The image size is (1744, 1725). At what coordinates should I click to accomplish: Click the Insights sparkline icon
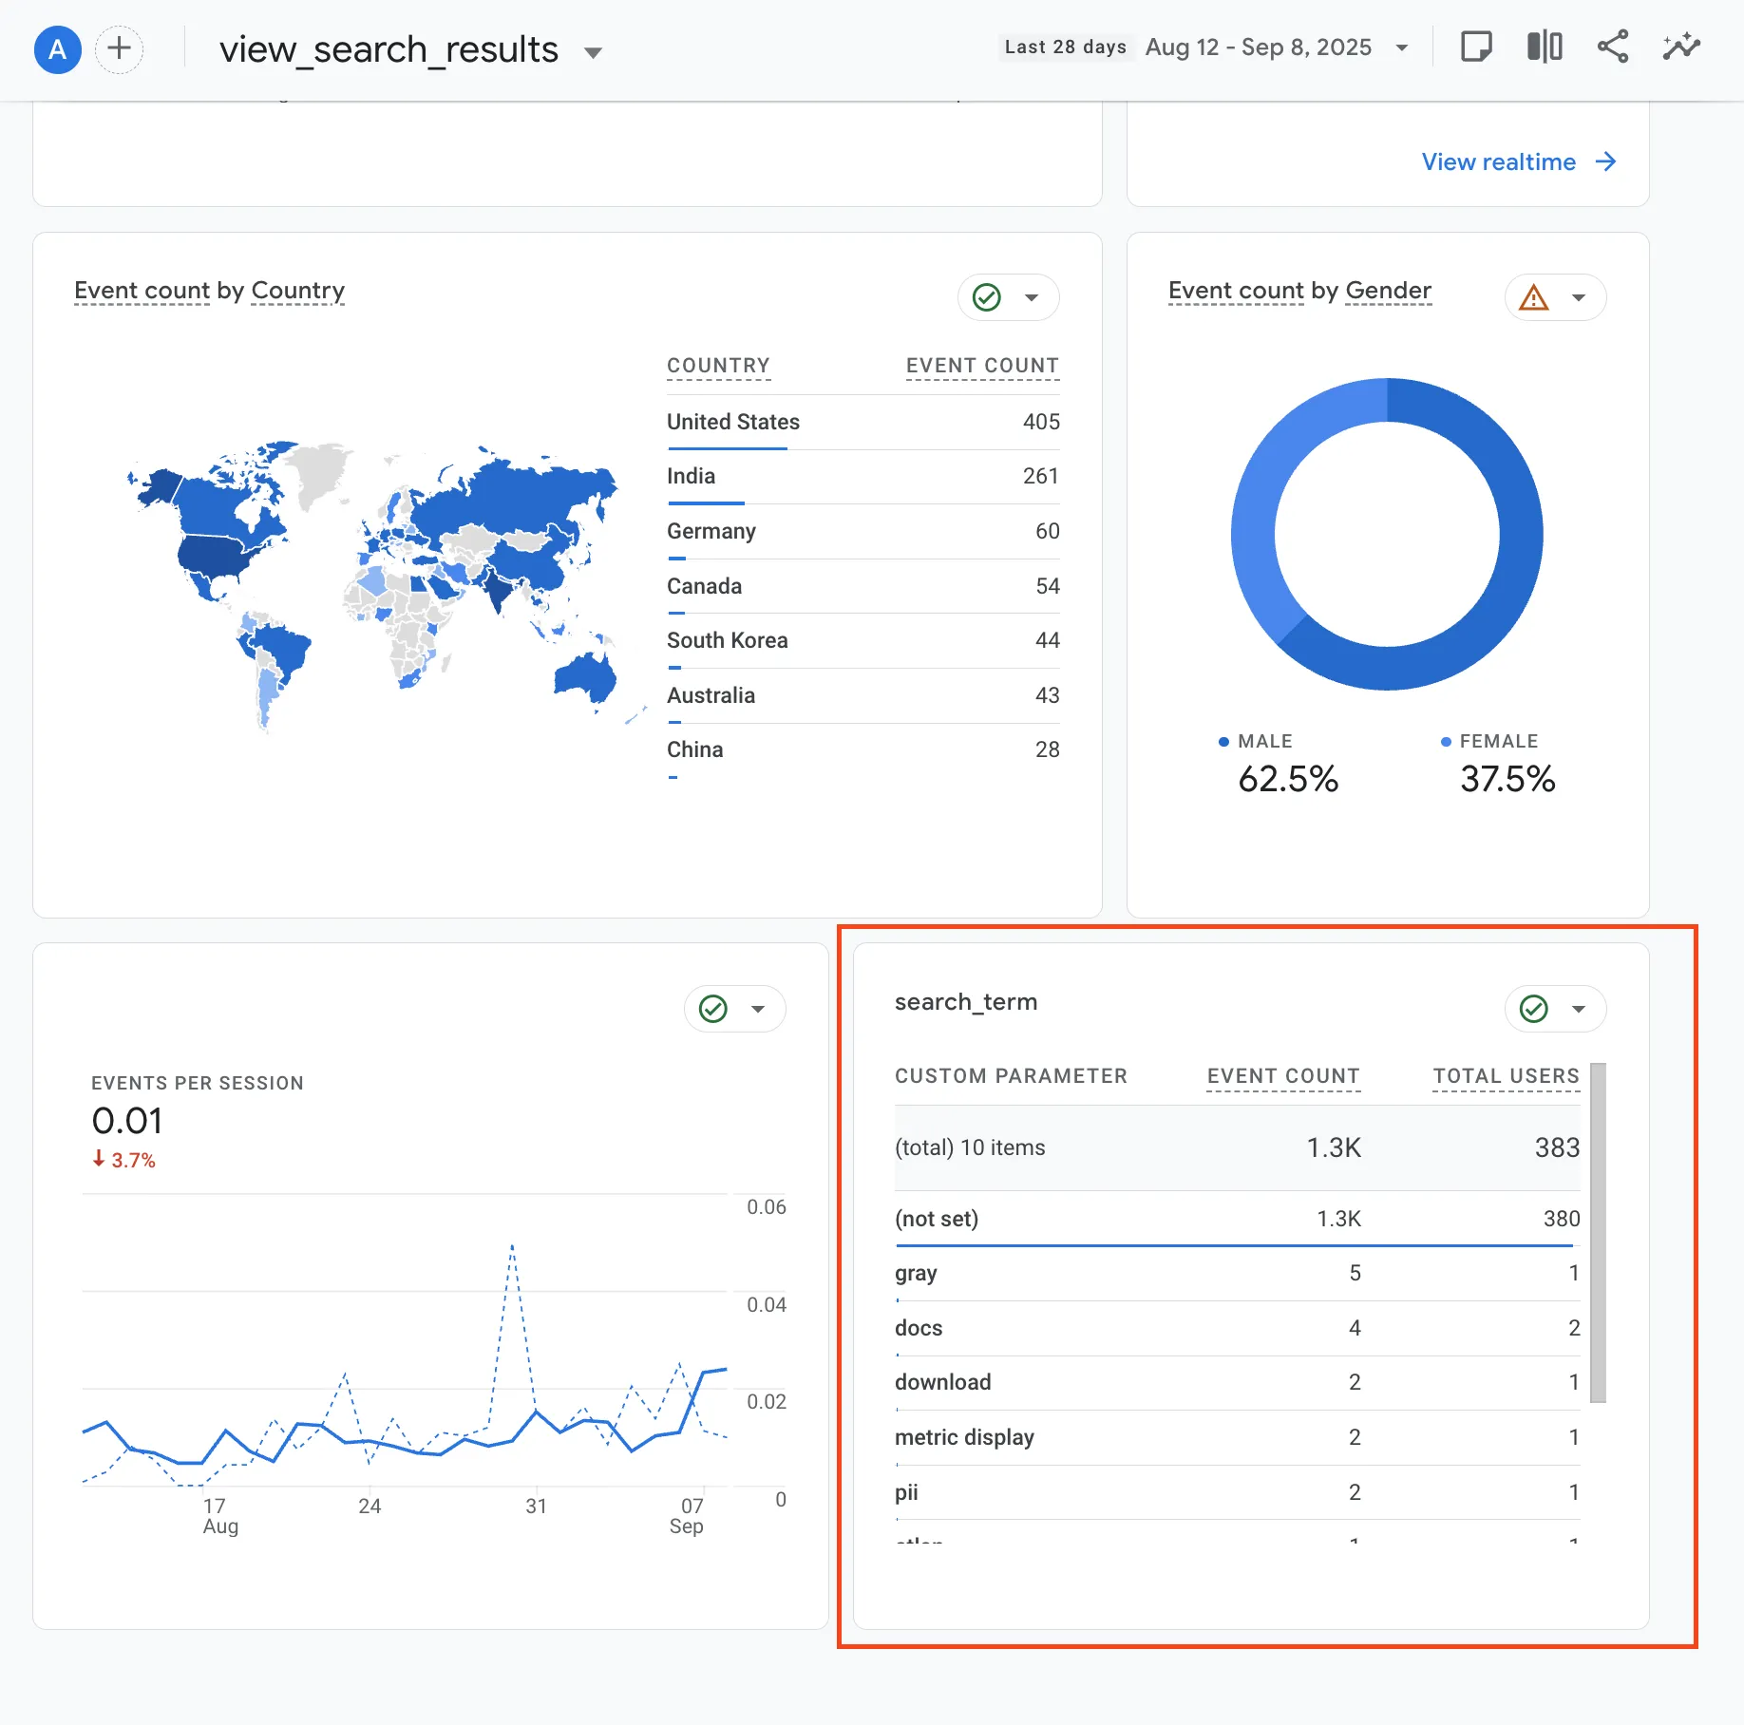click(x=1680, y=47)
